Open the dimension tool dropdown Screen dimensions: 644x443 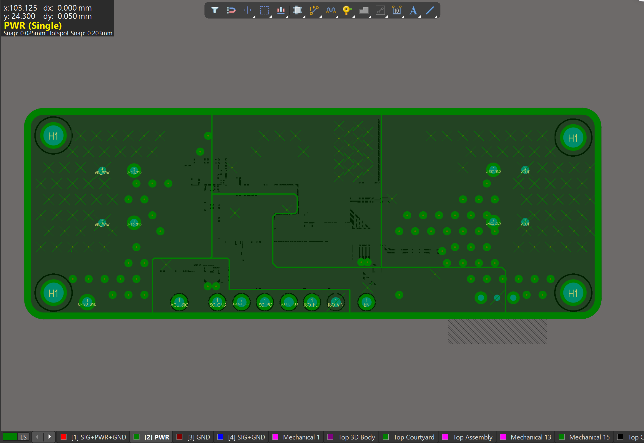tap(403, 17)
